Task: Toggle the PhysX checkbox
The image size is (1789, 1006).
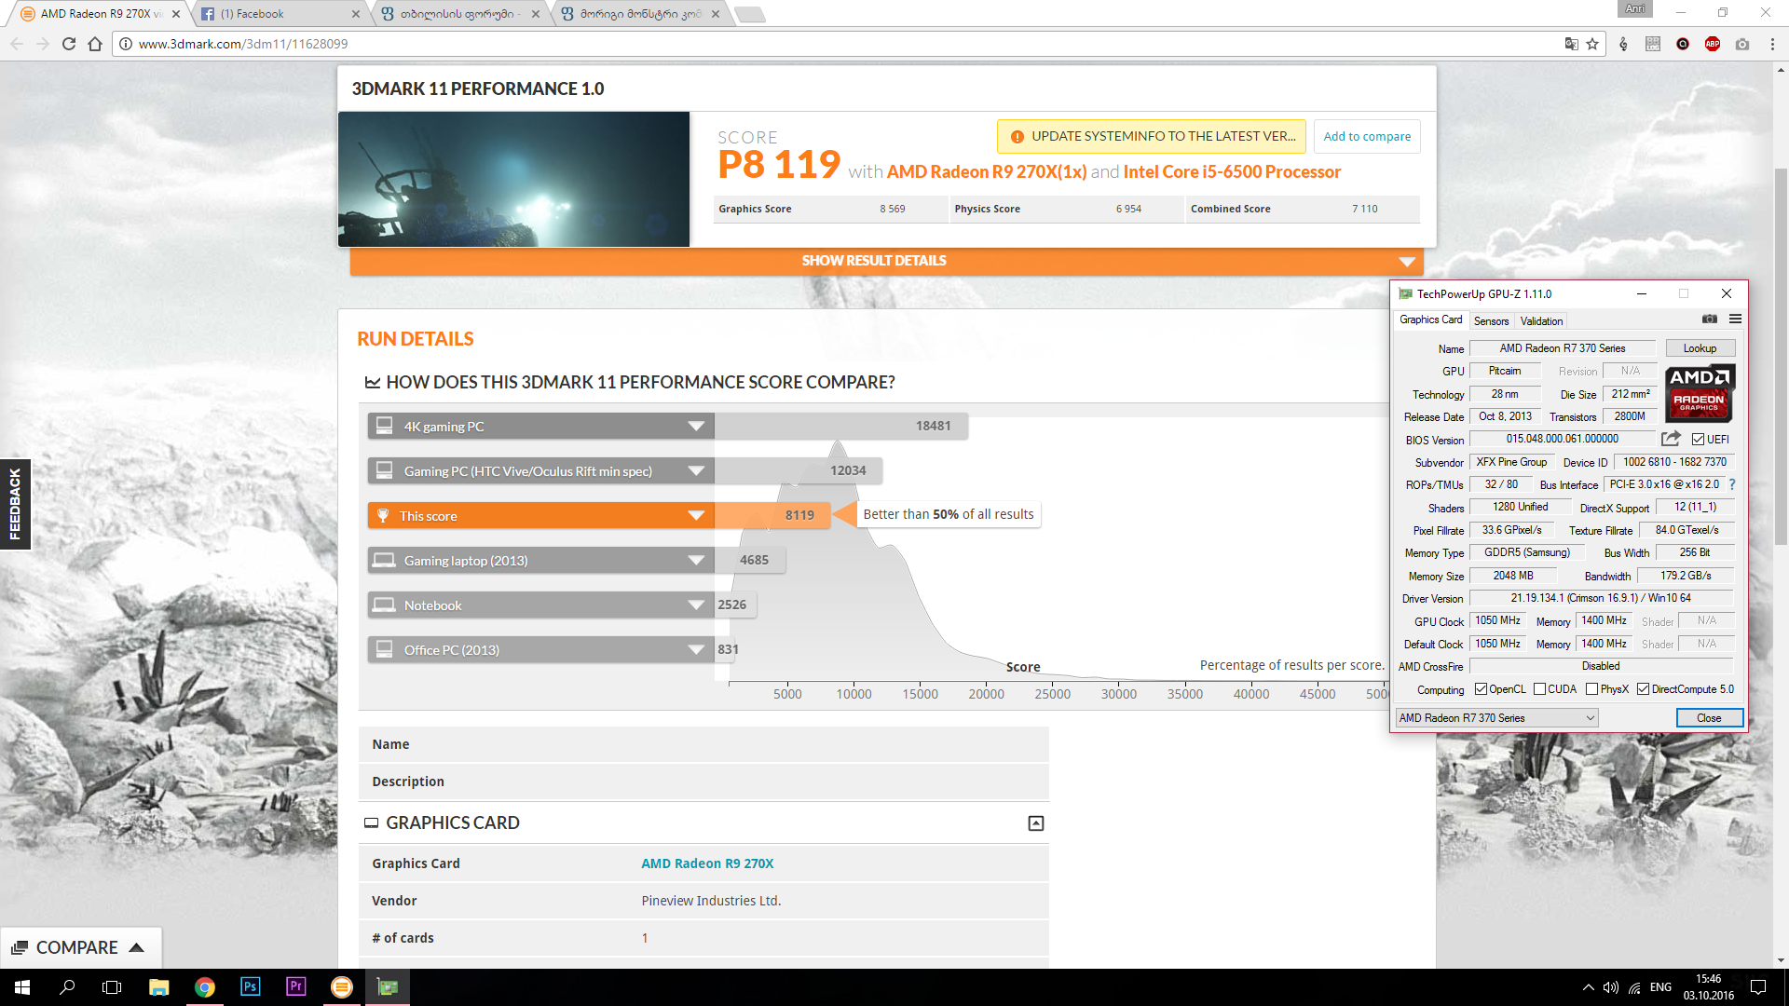Action: pos(1591,689)
